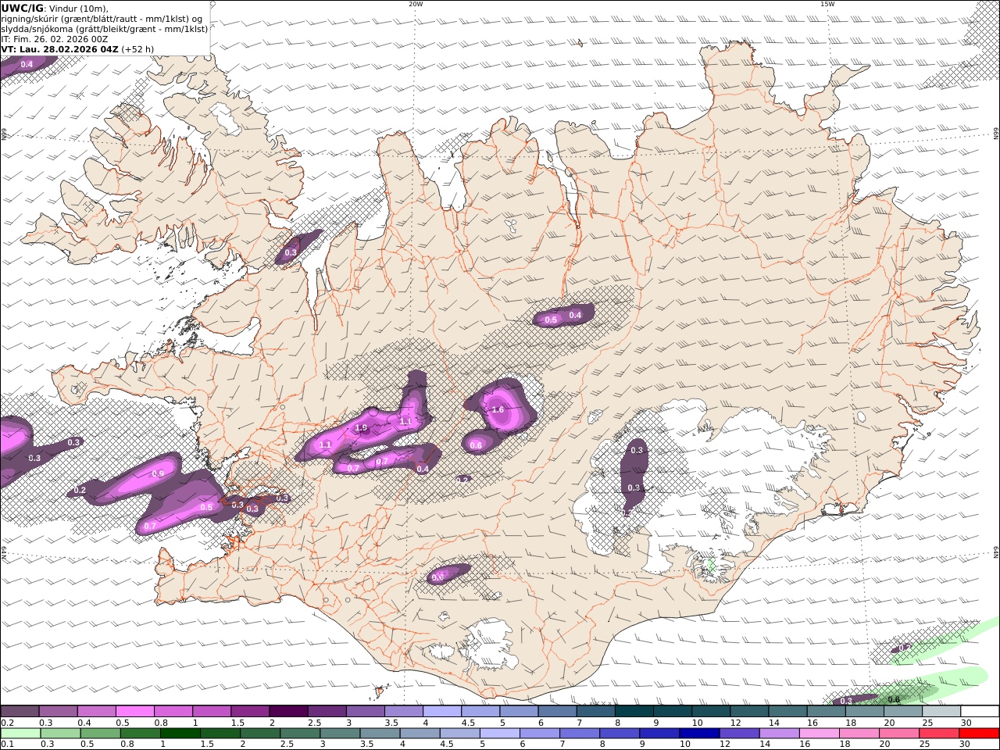Viewport: 1000px width, 750px height.
Task: Select the pale green swatch between 0.1 and 0.3, lower row
Action: pos(20,734)
